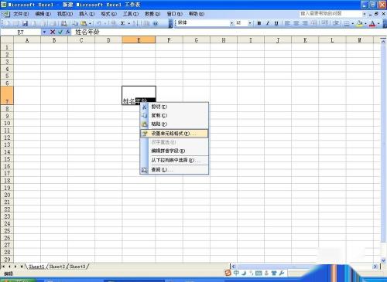
Task: Cancel the edit with the red X
Action: tap(53, 32)
